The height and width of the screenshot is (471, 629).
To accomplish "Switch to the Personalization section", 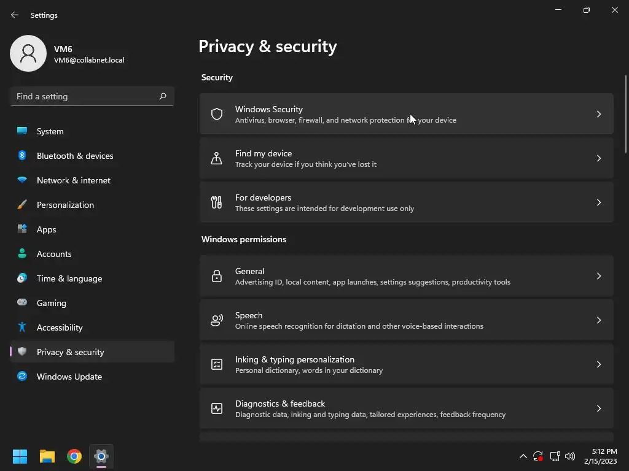I will [x=65, y=205].
